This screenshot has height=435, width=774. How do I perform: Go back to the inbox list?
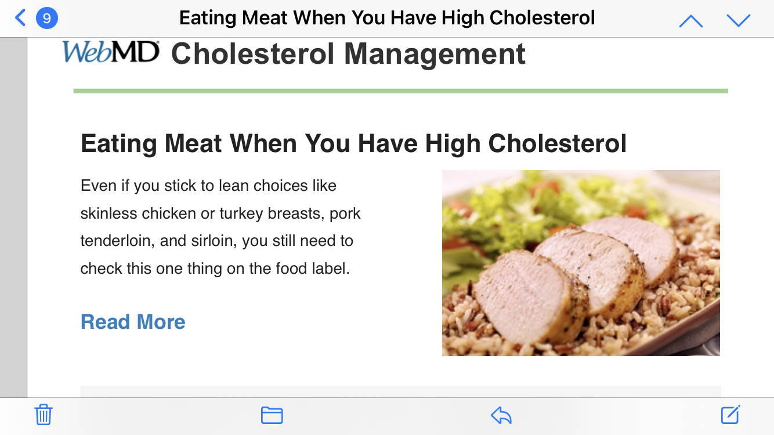click(20, 18)
